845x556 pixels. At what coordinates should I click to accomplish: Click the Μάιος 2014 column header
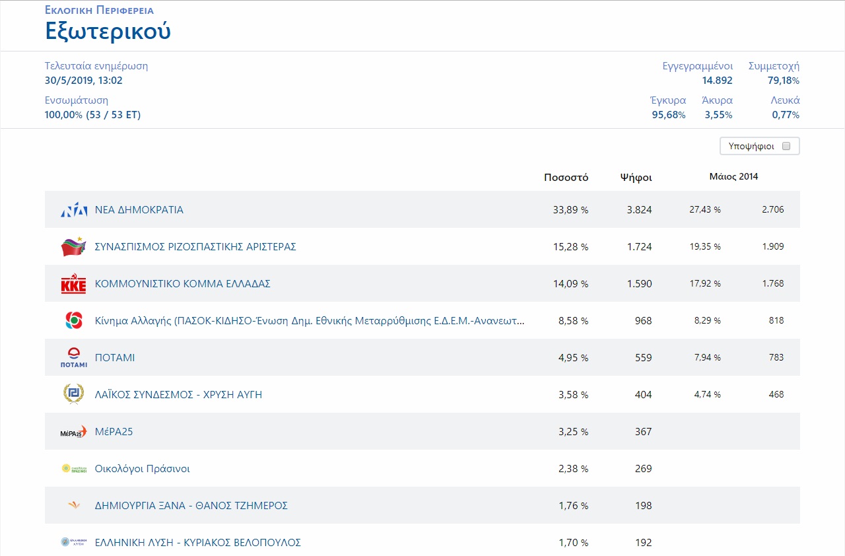[x=733, y=177]
